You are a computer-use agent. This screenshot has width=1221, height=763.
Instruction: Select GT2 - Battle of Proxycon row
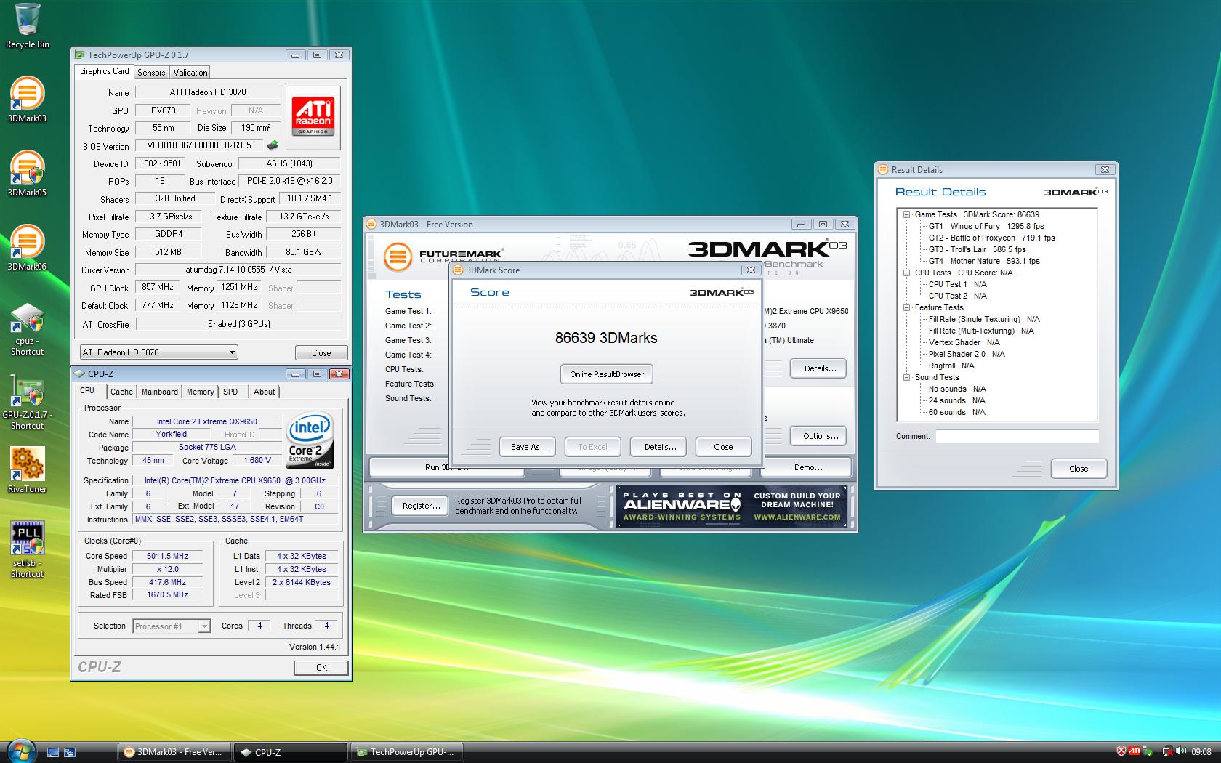(991, 238)
